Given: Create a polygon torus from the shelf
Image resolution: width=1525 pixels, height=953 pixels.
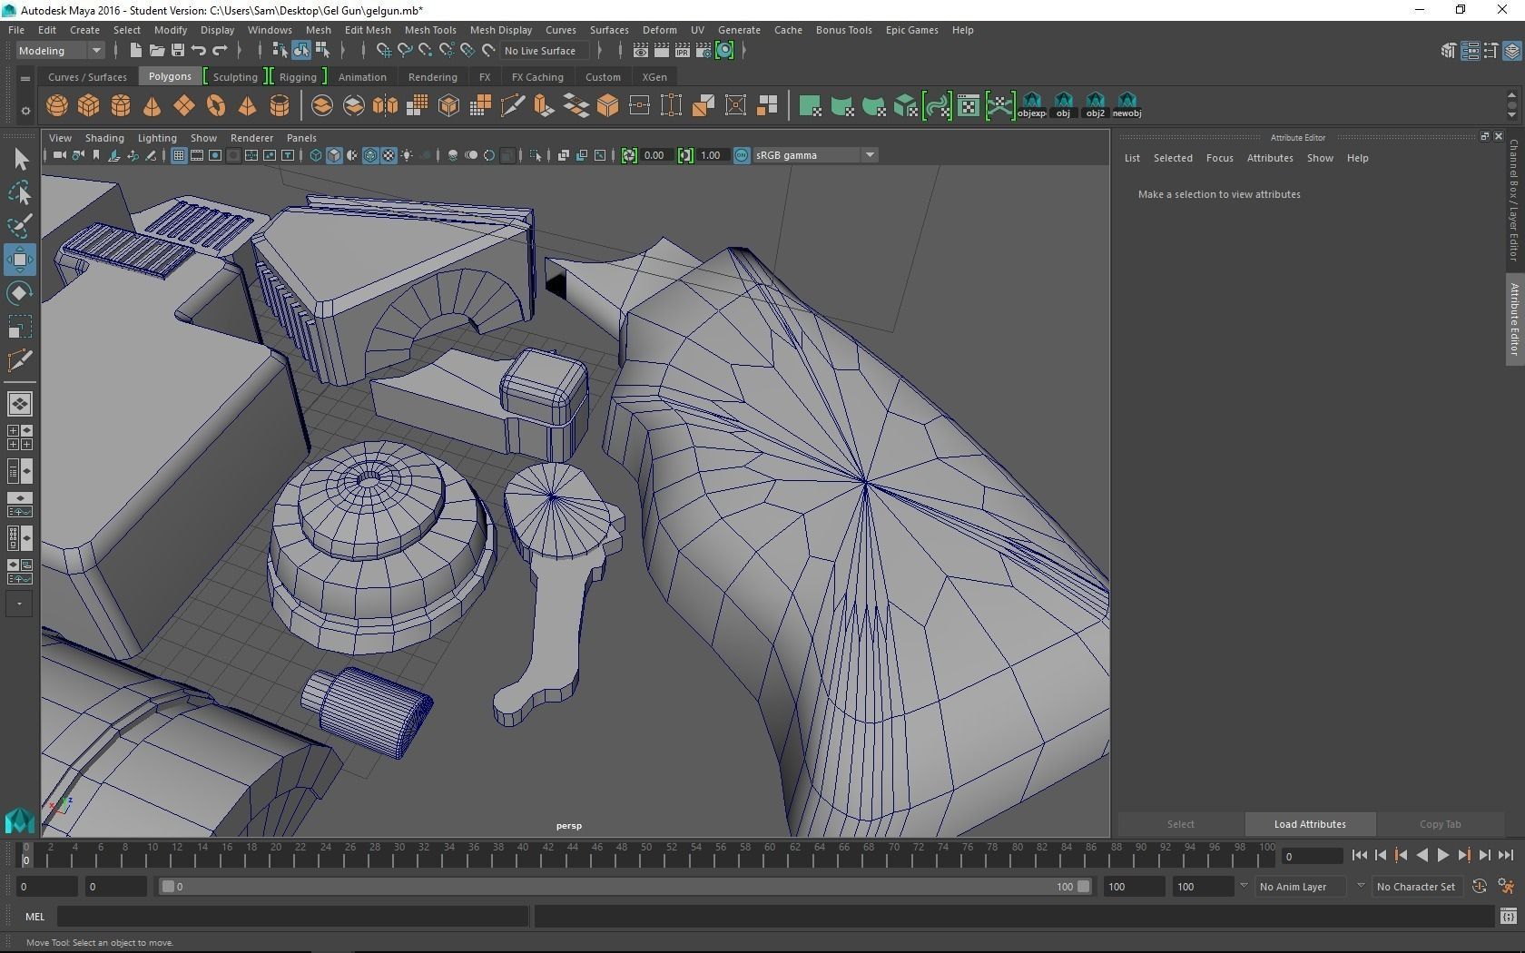Looking at the screenshot, I should [216, 106].
